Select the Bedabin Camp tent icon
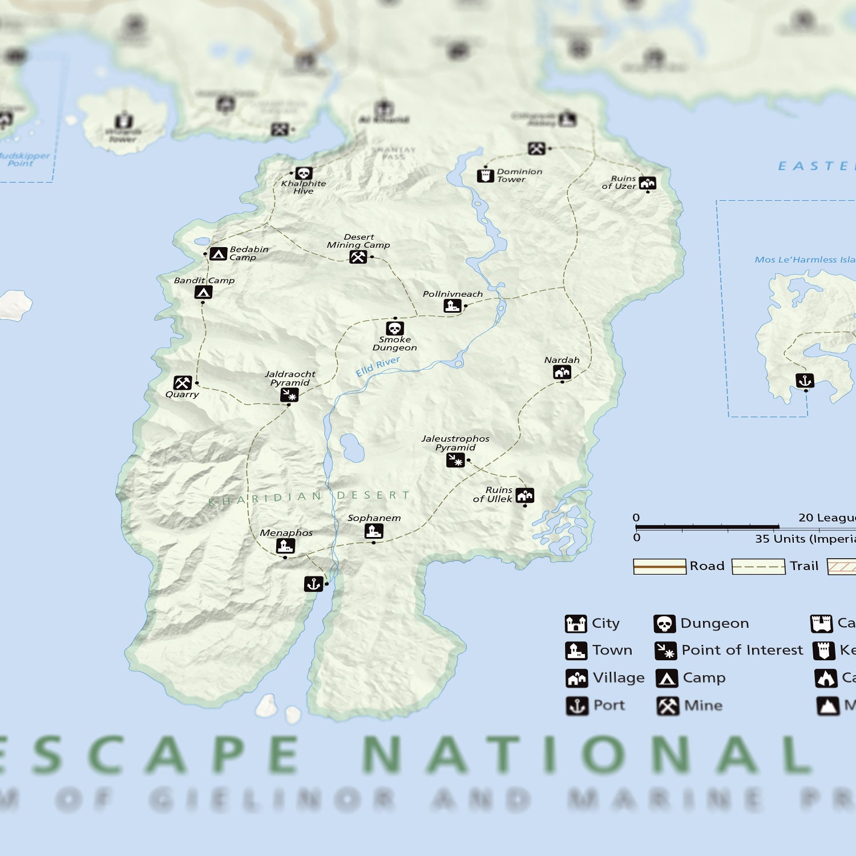 (x=219, y=253)
